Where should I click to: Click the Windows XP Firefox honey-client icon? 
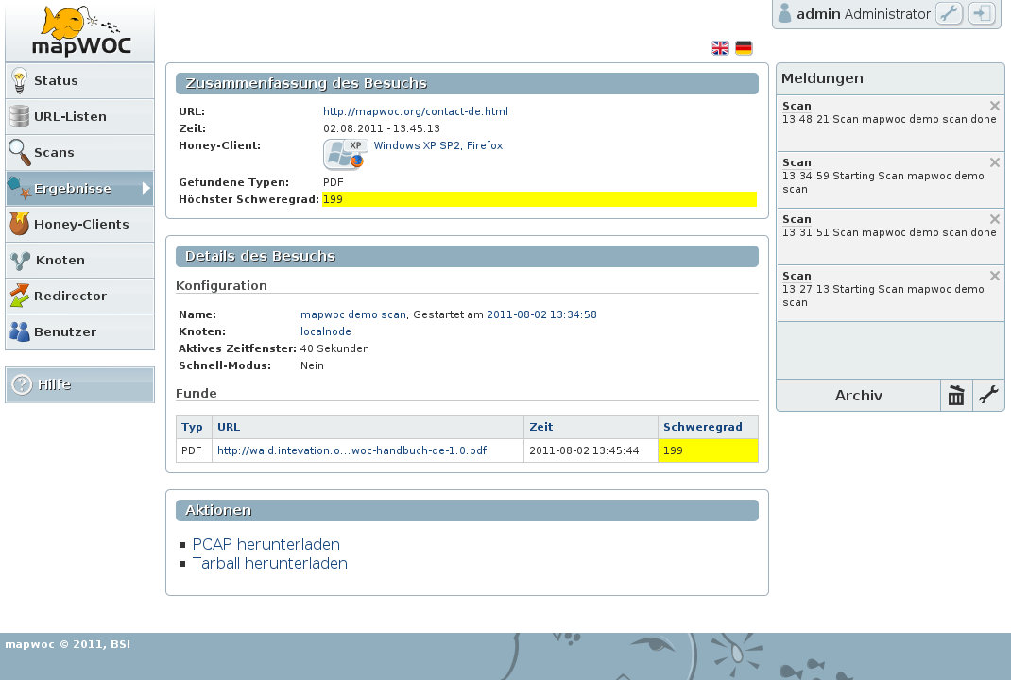pos(345,155)
